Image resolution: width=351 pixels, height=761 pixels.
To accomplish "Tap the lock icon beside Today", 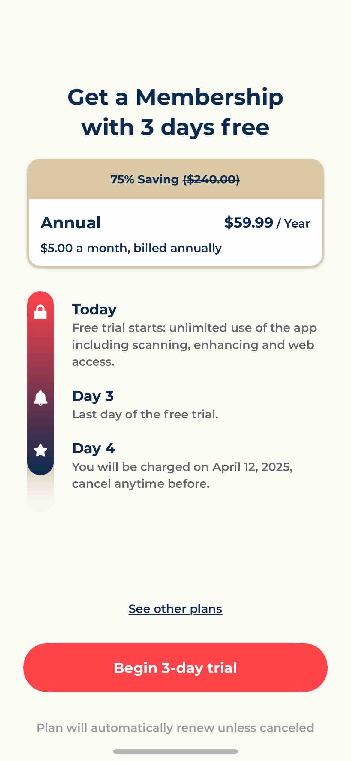I will click(40, 312).
